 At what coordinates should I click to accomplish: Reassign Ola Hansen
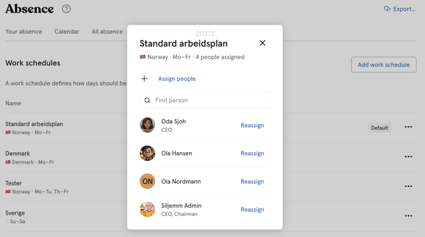tap(252, 153)
